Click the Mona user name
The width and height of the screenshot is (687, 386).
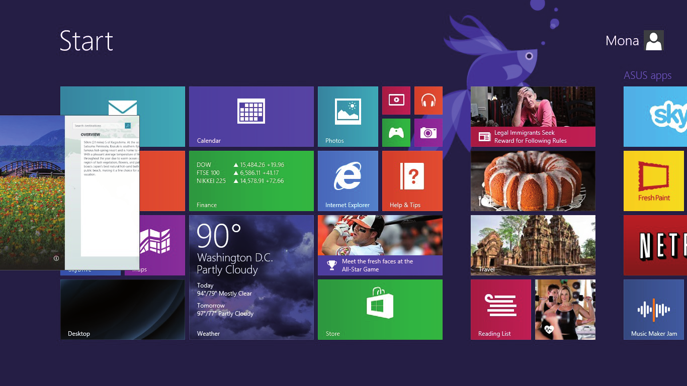tap(622, 41)
